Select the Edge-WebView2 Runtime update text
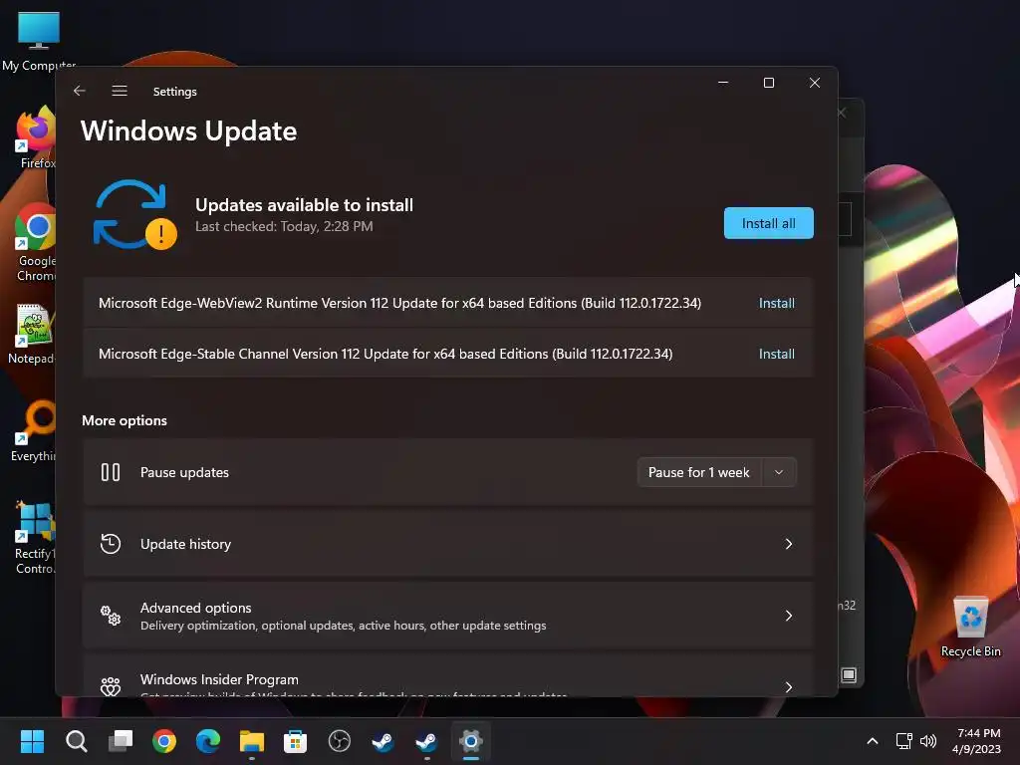This screenshot has height=765, width=1020. 399,303
